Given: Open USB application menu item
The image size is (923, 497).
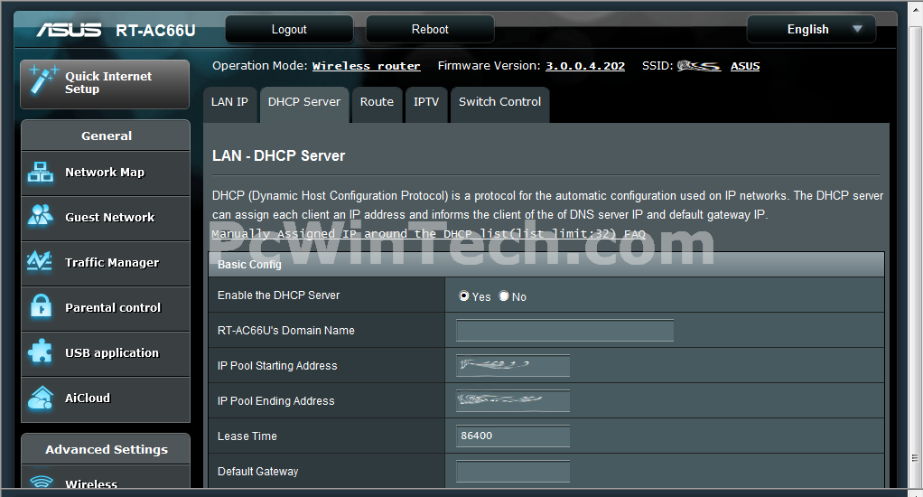Looking at the screenshot, I should click(106, 354).
